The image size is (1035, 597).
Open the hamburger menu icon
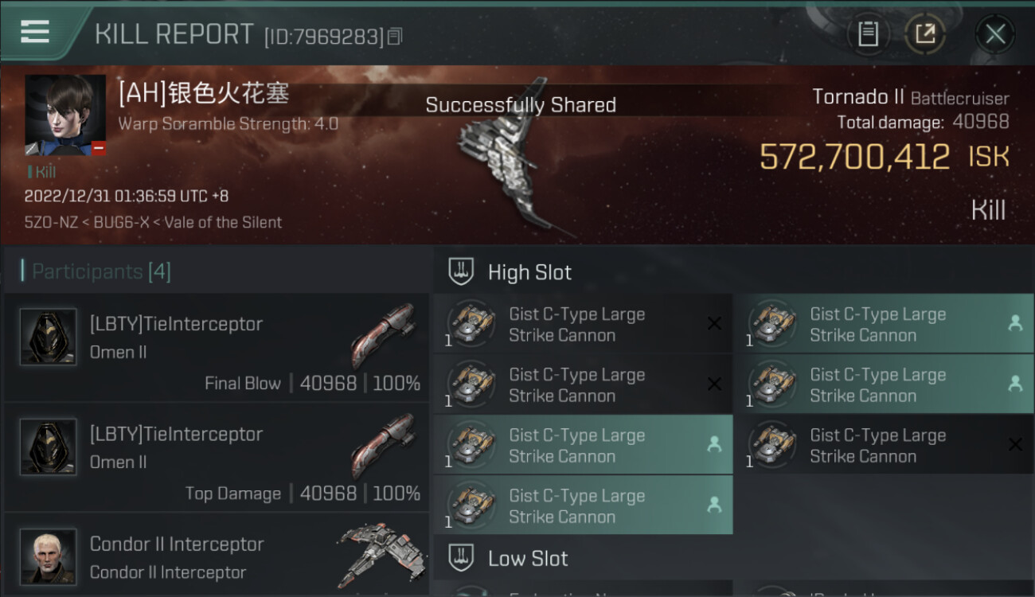coord(35,32)
